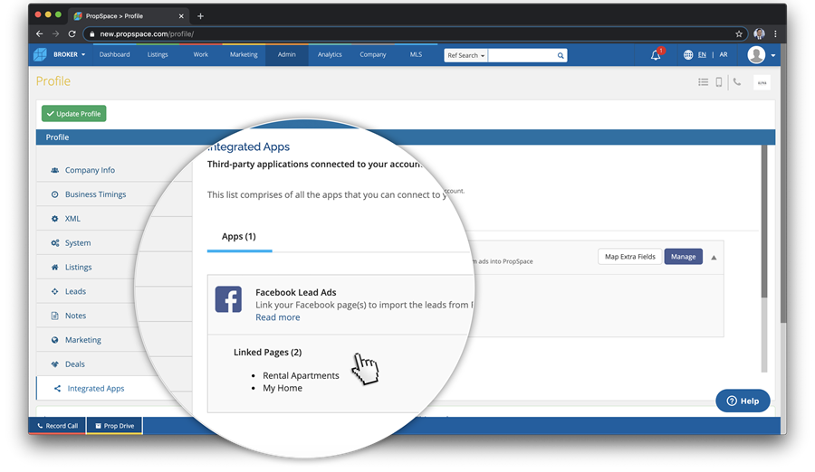Select the Apps (1) tab

click(239, 237)
